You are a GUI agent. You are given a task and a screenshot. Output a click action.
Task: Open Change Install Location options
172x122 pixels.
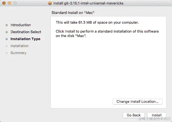[137, 102]
